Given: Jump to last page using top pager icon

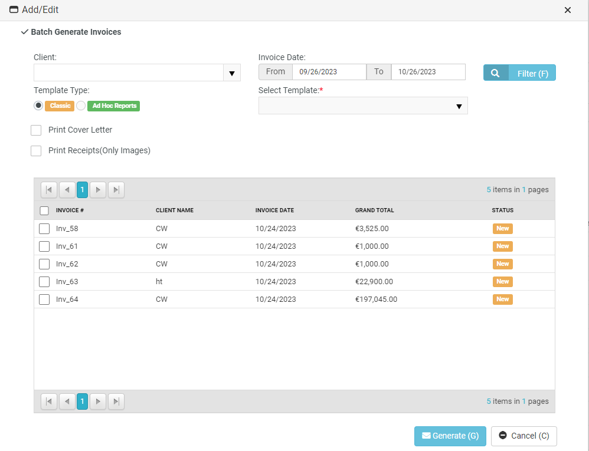Looking at the screenshot, I should point(116,190).
